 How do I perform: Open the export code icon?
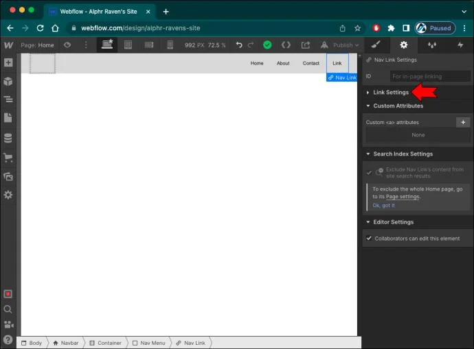[x=286, y=45]
